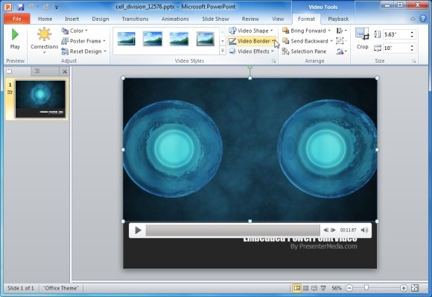Click the Office Theme status bar entry
432x297 pixels.
click(61, 288)
